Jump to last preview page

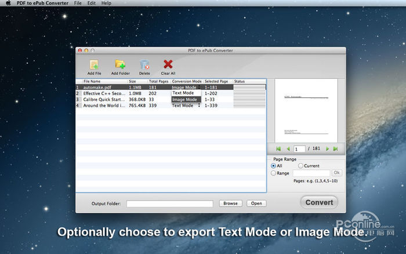coord(336,148)
